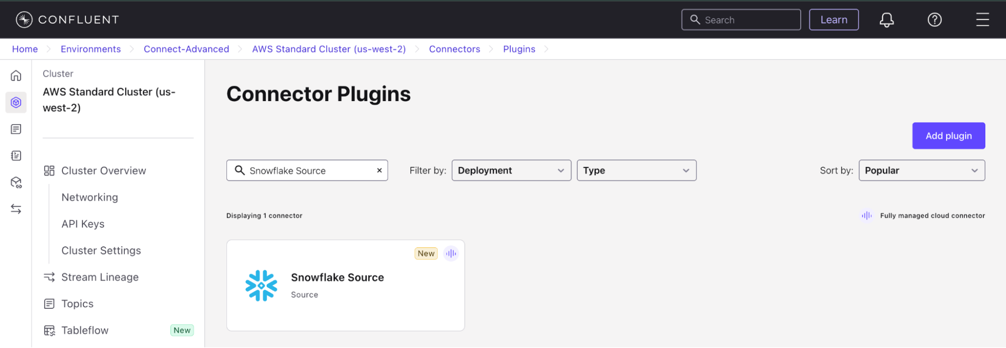
Task: Open the hamburger menu icon
Action: pyautogui.click(x=982, y=20)
